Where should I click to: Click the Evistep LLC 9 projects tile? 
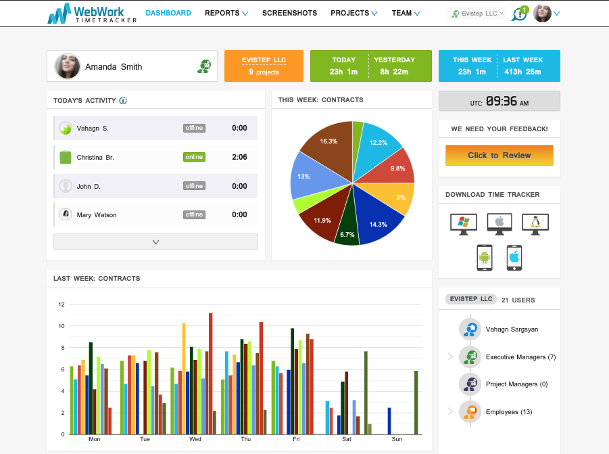(264, 66)
